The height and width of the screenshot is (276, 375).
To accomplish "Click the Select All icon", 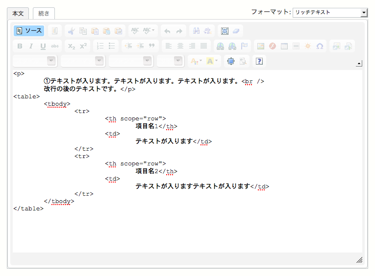I will [225, 31].
